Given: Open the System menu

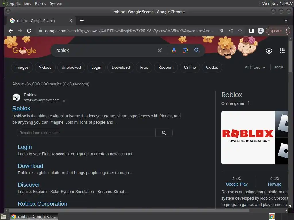Looking at the screenshot, I should (x=56, y=3).
